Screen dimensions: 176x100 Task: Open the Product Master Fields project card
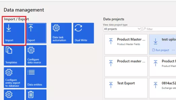[126, 44]
